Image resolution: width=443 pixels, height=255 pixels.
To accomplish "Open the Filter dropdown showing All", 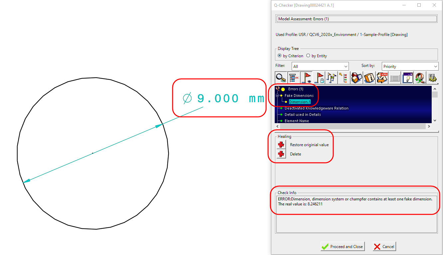I will pos(320,66).
